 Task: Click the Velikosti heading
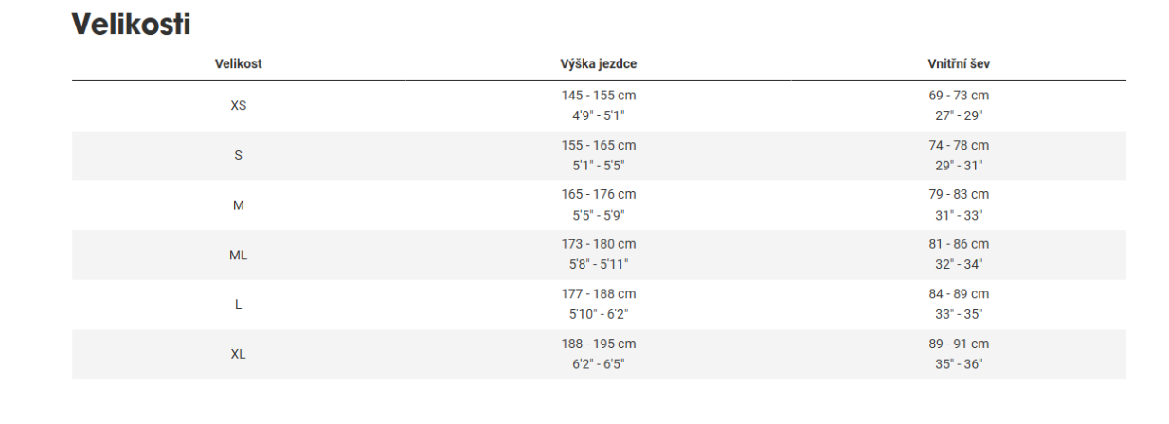132,26
